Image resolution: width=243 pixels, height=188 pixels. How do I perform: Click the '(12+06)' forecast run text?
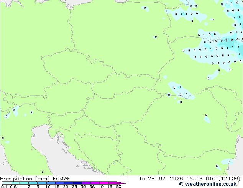[x=230, y=179]
